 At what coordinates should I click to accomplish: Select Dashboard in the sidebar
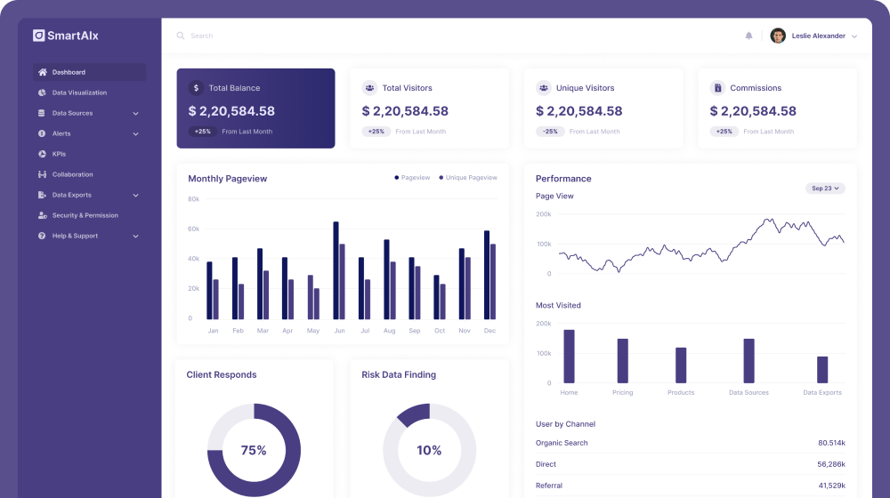pyautogui.click(x=69, y=72)
